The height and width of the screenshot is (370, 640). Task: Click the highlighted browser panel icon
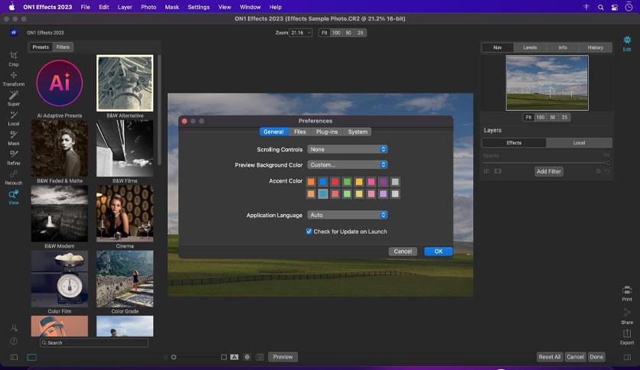[x=32, y=357]
